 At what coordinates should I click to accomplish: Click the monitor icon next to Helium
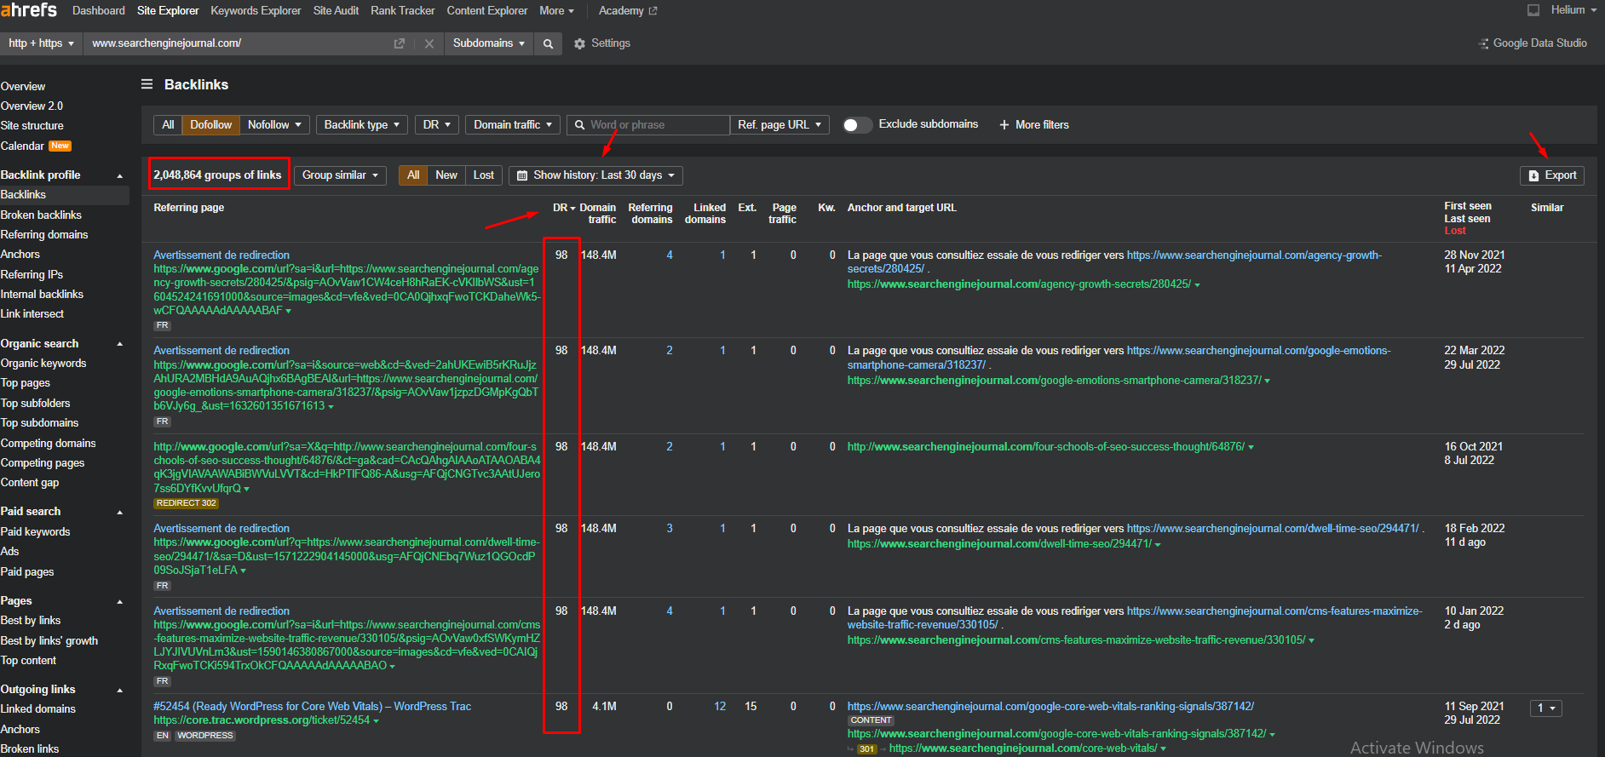[1533, 10]
